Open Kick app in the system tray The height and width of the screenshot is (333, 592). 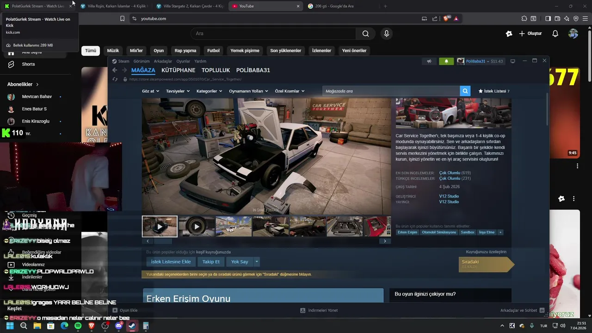click(512, 326)
